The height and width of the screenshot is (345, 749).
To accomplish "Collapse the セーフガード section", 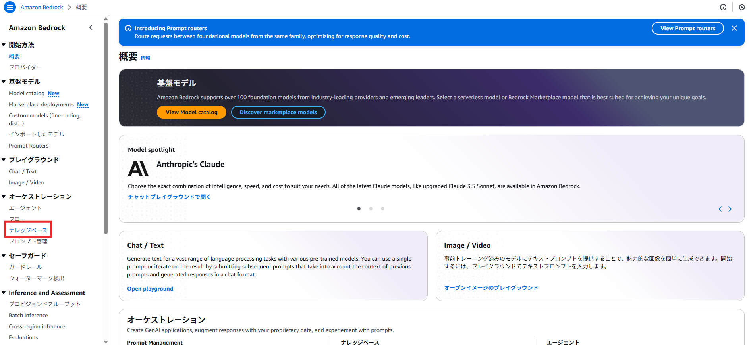I will [4, 256].
